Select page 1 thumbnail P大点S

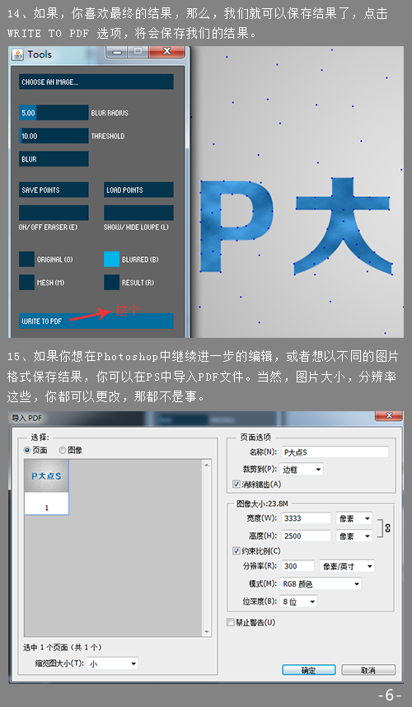point(46,487)
